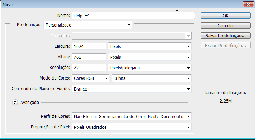Open the Proporções de Pixel dropdown
Viewport: 255px width, 140px height.
tap(132, 127)
